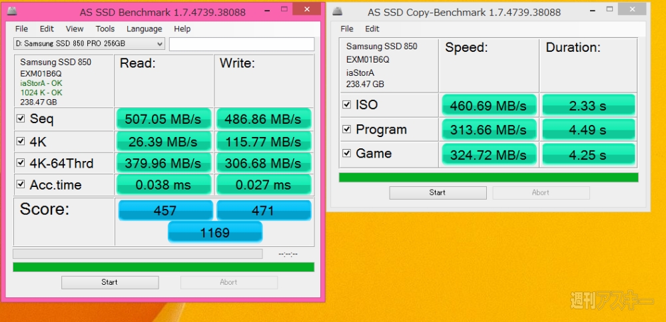Image resolution: width=666 pixels, height=322 pixels.
Task: Click Game duration 4.25 s
Action: [589, 154]
